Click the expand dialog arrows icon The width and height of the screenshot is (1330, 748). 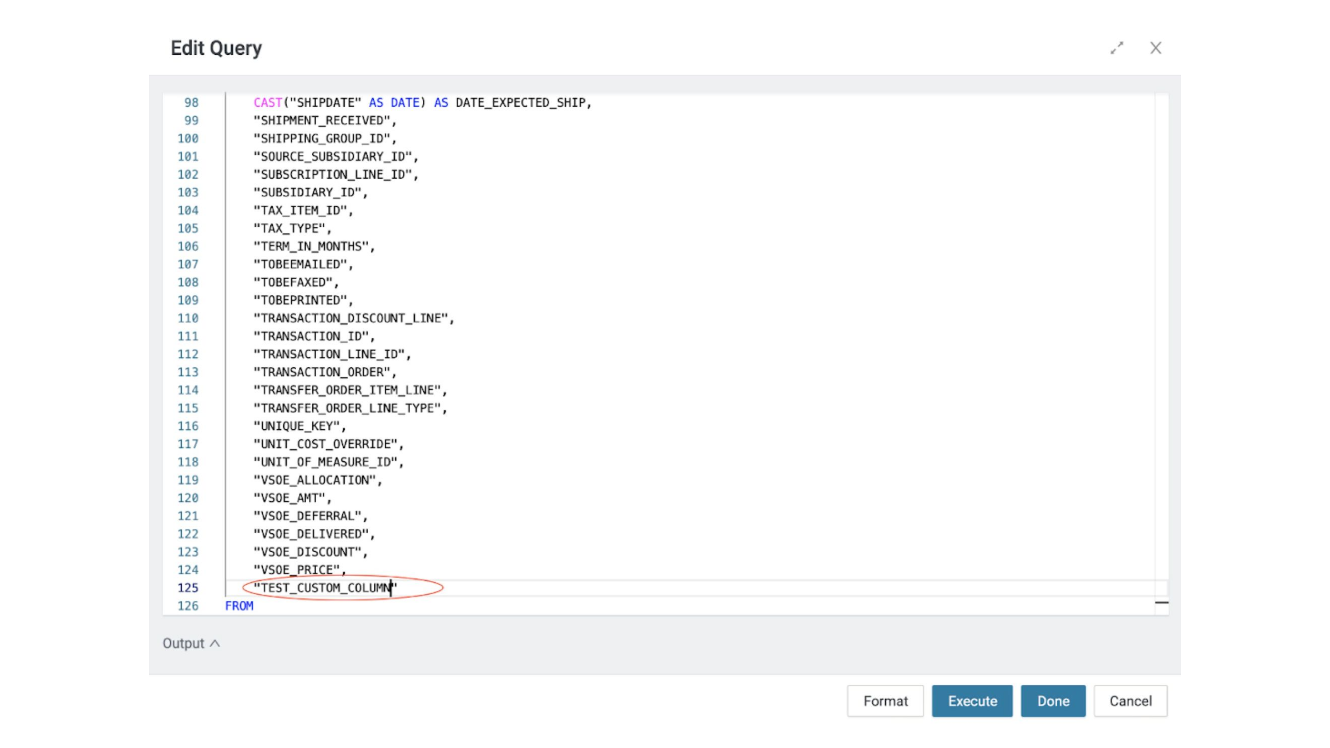[x=1117, y=48]
